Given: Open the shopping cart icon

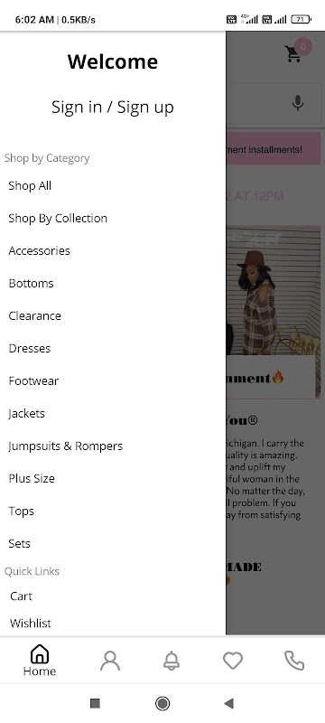Looking at the screenshot, I should coord(293,54).
